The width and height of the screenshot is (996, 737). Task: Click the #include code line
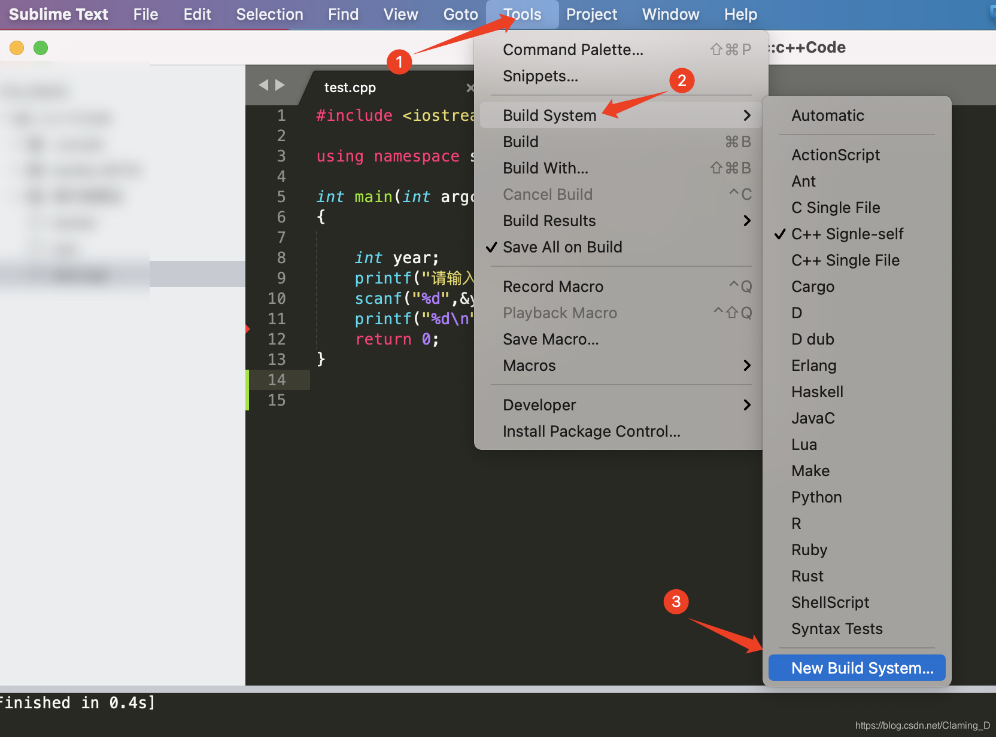coord(395,115)
